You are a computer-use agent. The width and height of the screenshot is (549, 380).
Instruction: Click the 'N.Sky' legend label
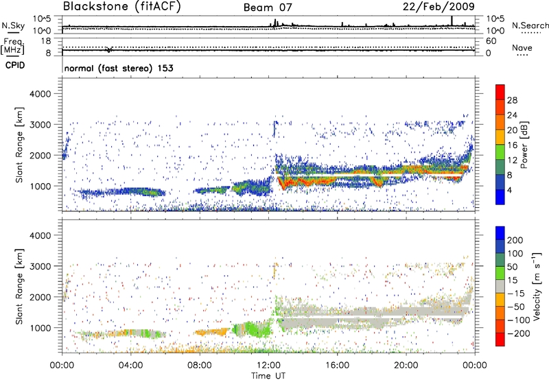pos(13,25)
